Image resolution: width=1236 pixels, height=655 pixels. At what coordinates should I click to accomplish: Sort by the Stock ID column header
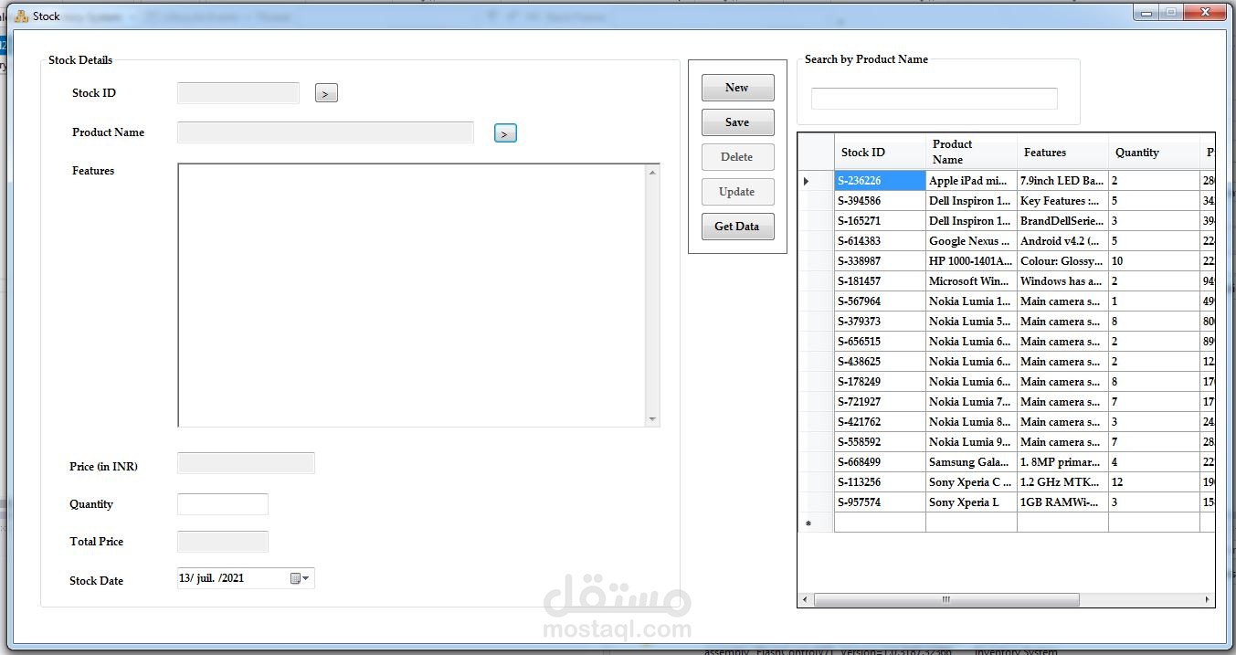[880, 153]
